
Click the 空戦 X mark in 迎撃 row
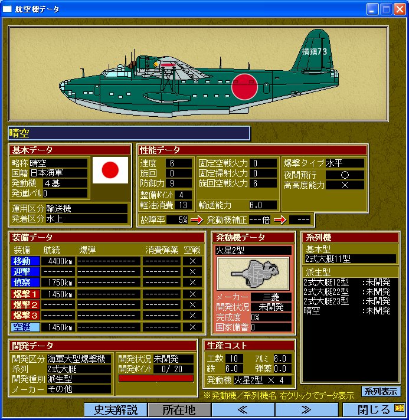pos(192,271)
